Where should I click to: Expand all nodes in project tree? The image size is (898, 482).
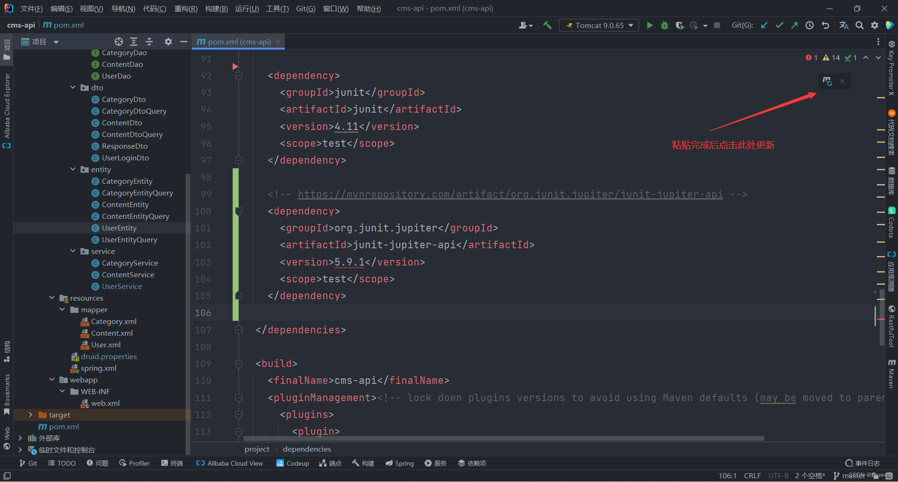coord(134,42)
